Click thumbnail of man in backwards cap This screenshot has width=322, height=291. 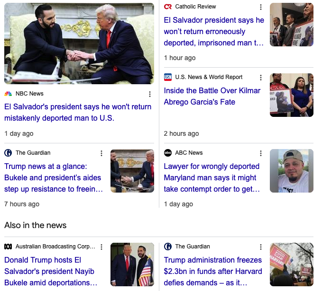[x=291, y=171]
